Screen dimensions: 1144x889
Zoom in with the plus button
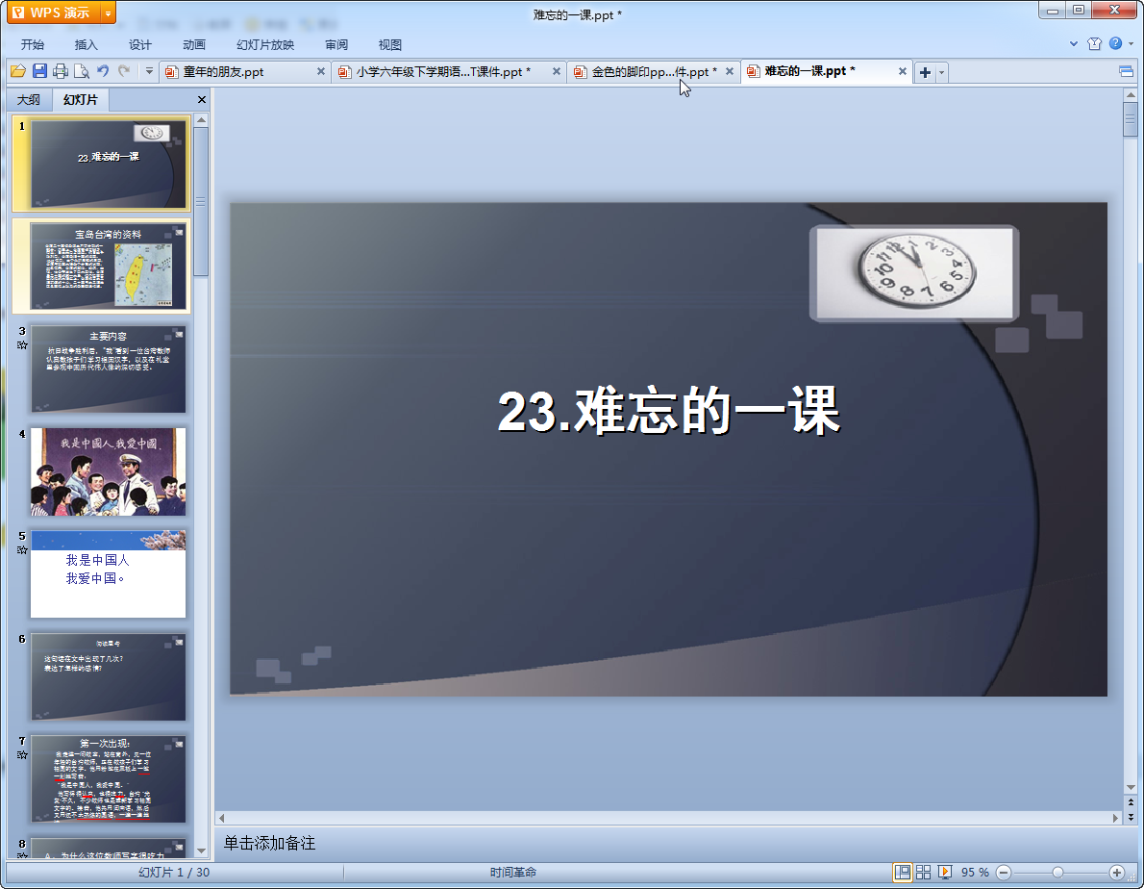(x=1116, y=873)
